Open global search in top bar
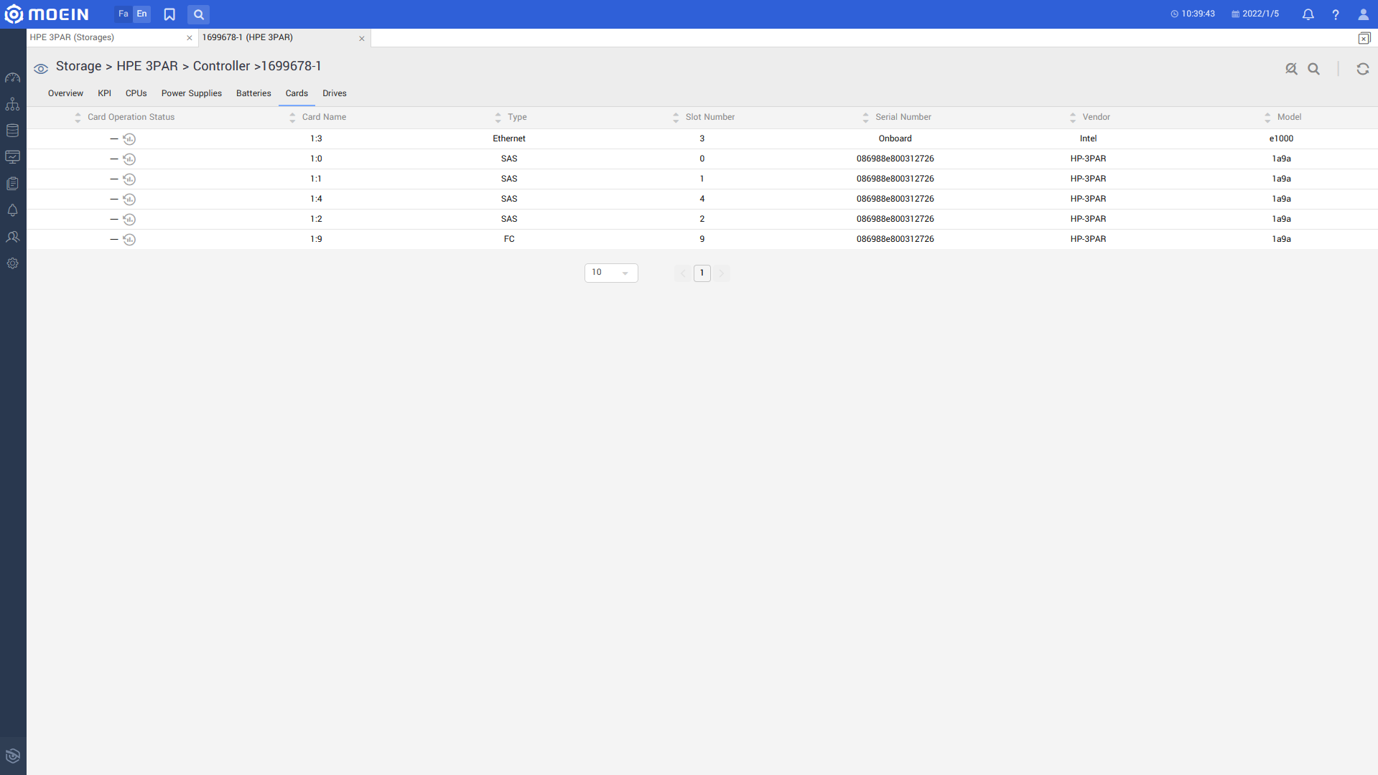The height and width of the screenshot is (775, 1378). click(x=199, y=14)
